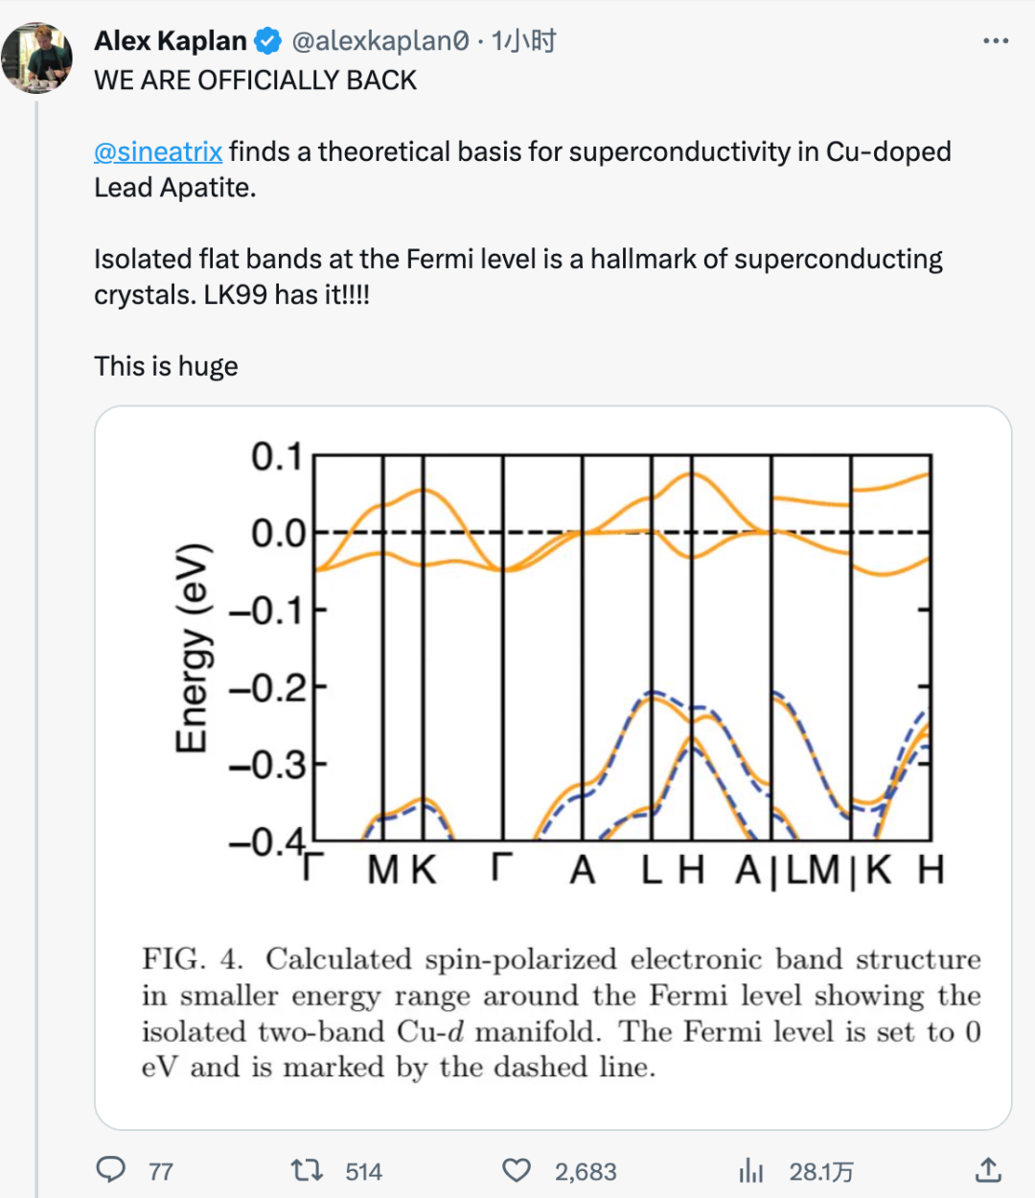Like the tweet with the heart icon

tap(517, 1170)
